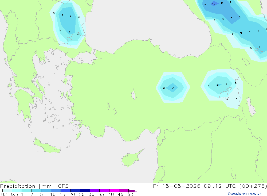Choose the 20–25 mm legend color swatch
The height and width of the screenshot is (196, 267).
point(75,191)
